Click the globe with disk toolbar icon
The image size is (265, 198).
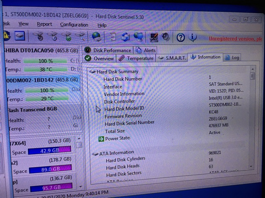(x=96, y=37)
